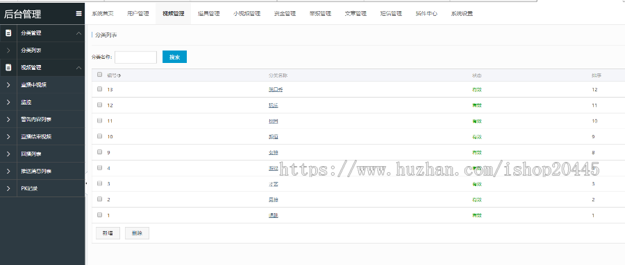Screen dimensions: 625x265
Task: Click arrow icon beside 警告内容列表
Action: 8,119
